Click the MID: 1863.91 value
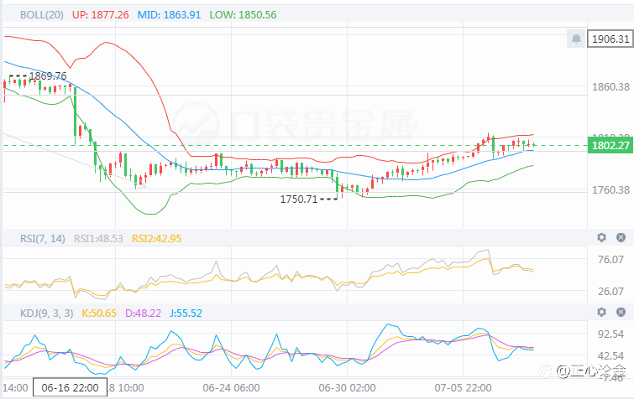This screenshot has height=399, width=634. 169,15
